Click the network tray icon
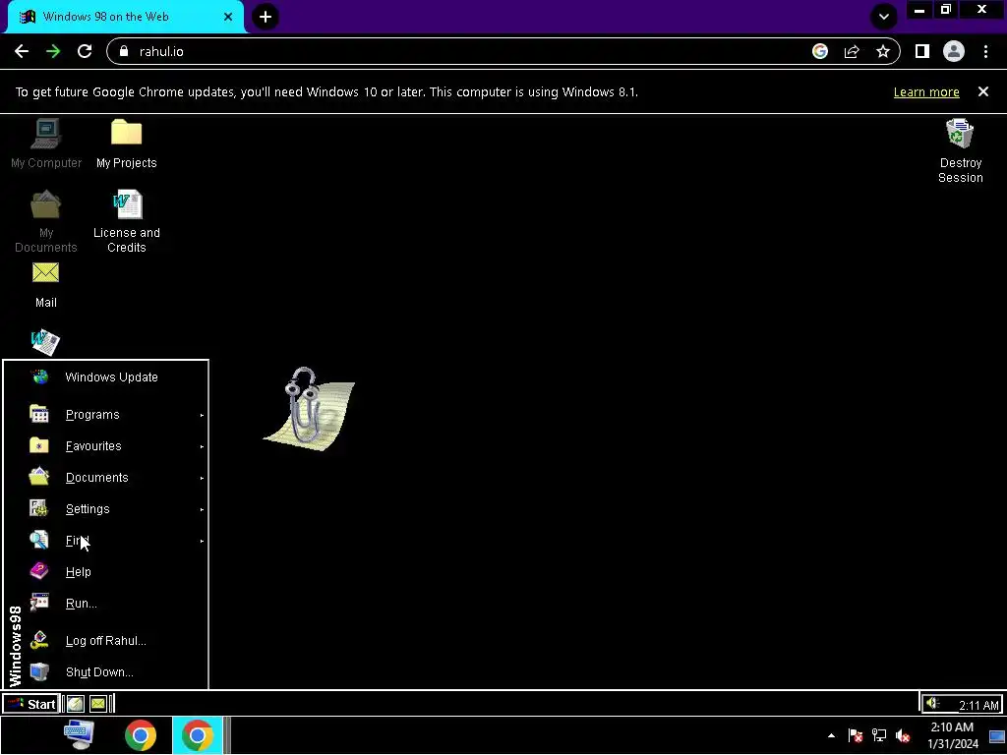Screen dimensions: 1007x755 pyautogui.click(x=878, y=735)
